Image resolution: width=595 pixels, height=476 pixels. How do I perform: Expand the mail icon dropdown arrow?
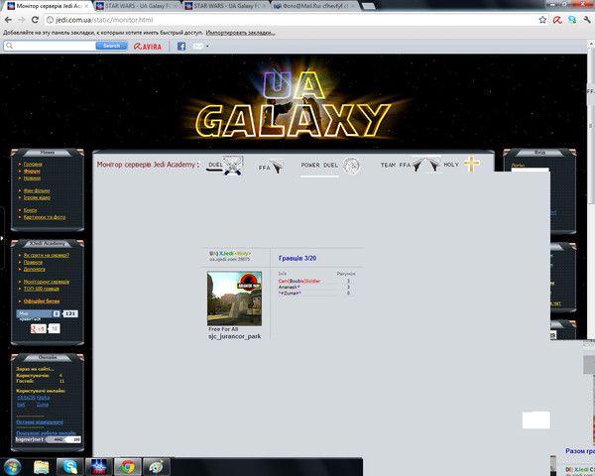tap(207, 47)
